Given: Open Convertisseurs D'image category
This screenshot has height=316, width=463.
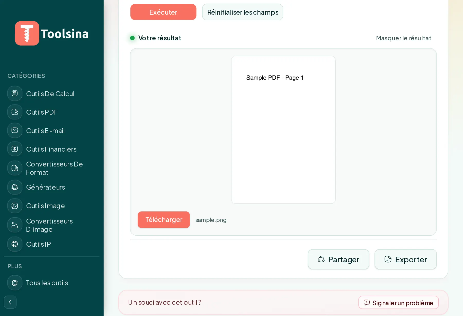Looking at the screenshot, I should tap(49, 225).
